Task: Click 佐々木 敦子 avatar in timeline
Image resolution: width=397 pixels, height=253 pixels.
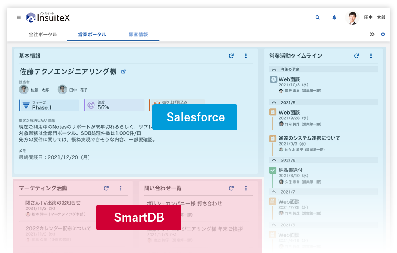Action: tap(281, 149)
